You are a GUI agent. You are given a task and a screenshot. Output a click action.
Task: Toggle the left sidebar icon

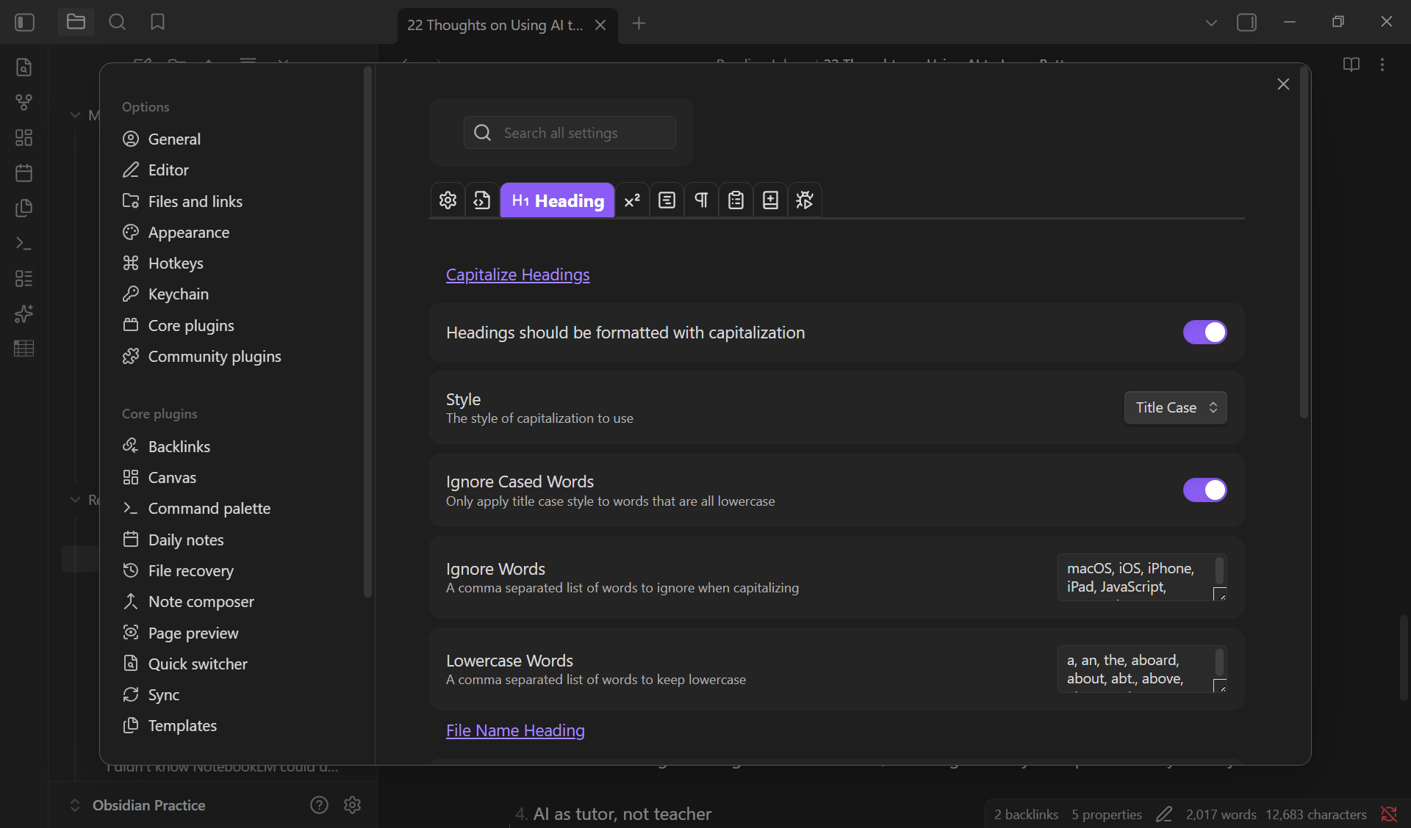(x=25, y=23)
